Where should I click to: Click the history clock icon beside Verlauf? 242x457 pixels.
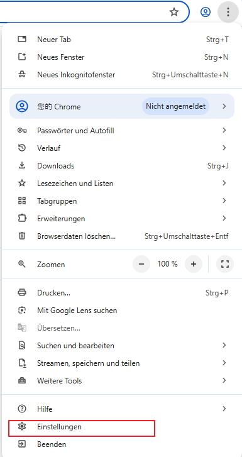point(22,148)
